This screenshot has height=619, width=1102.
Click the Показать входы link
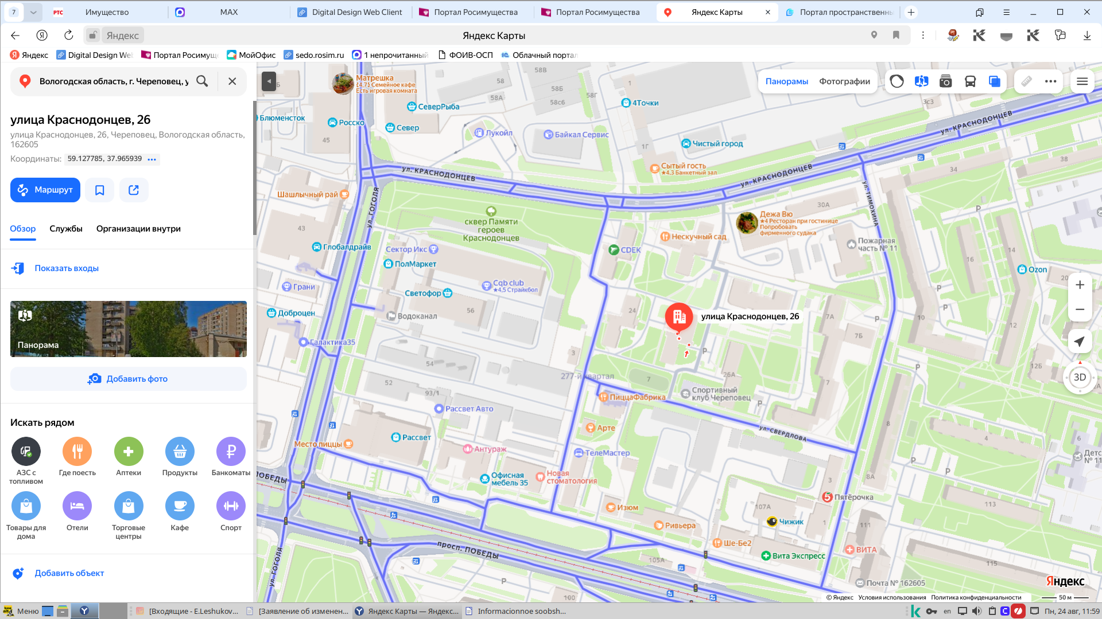coord(67,268)
